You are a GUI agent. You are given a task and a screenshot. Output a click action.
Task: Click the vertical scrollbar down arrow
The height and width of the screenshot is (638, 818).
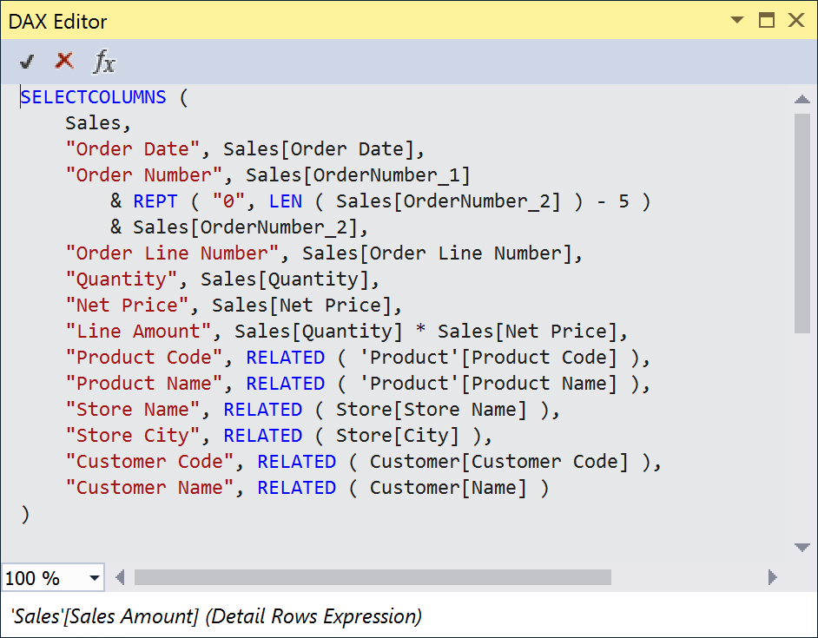point(803,547)
